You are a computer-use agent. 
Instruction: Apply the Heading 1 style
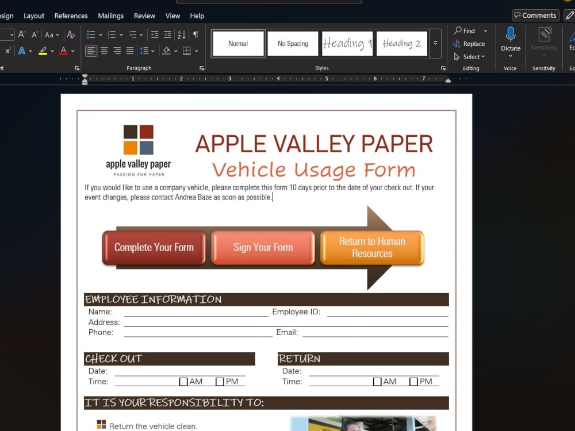[x=347, y=43]
